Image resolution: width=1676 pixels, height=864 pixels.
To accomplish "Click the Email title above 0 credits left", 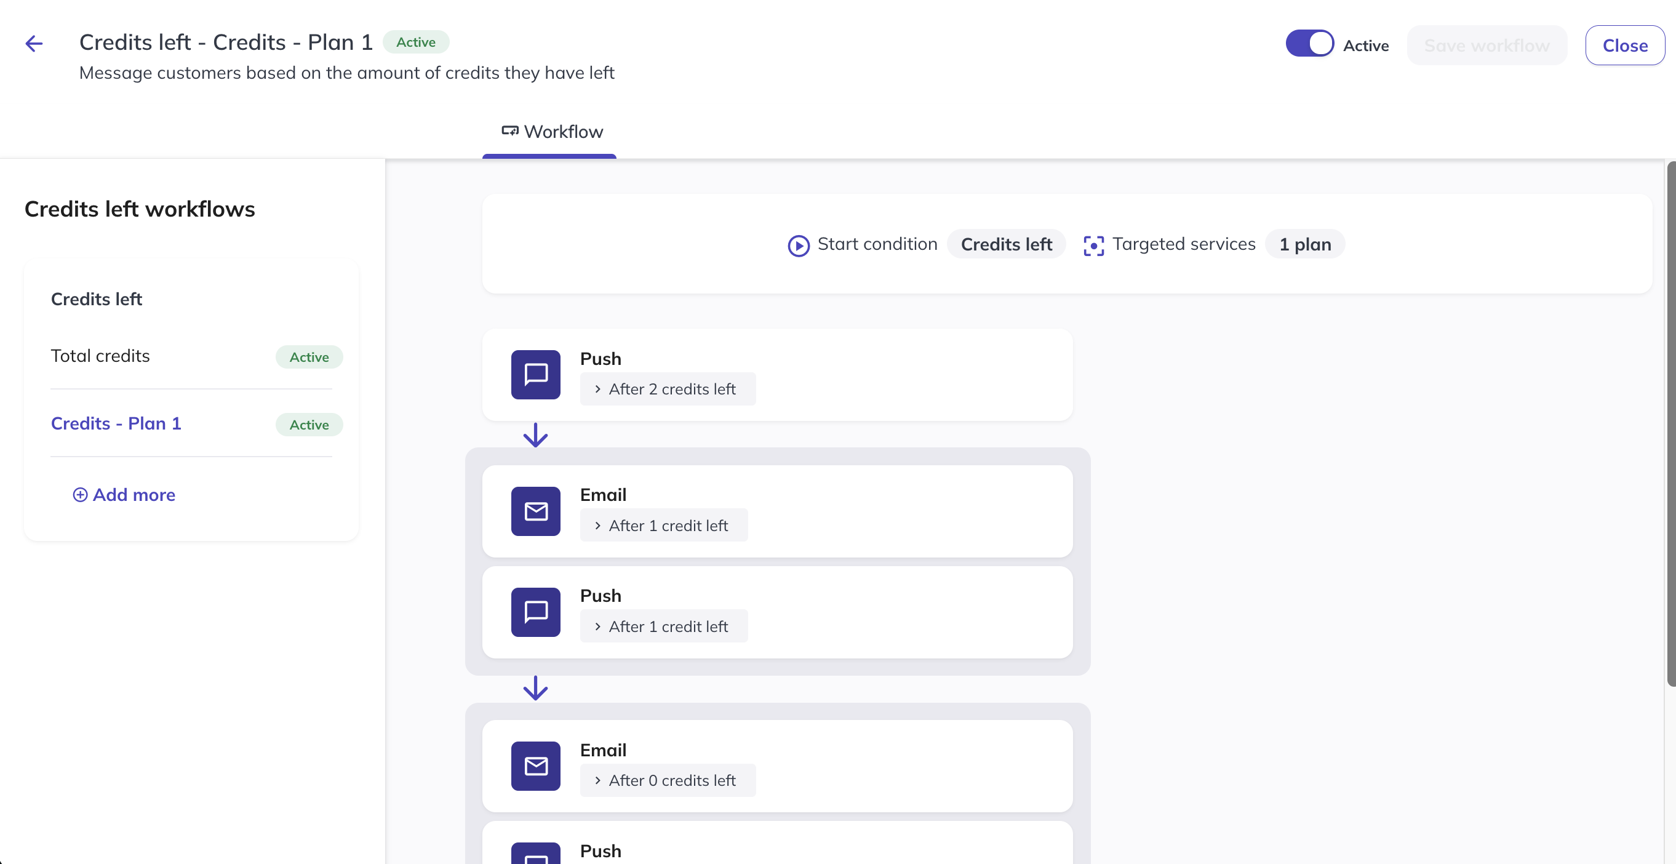I will pos(603,750).
